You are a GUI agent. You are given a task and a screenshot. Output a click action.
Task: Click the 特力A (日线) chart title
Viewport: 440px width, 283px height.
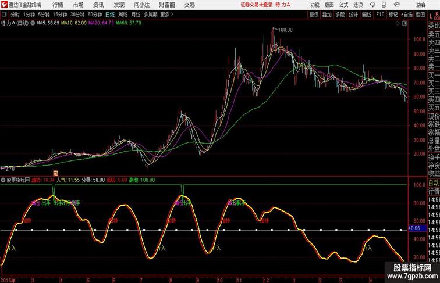[15, 23]
